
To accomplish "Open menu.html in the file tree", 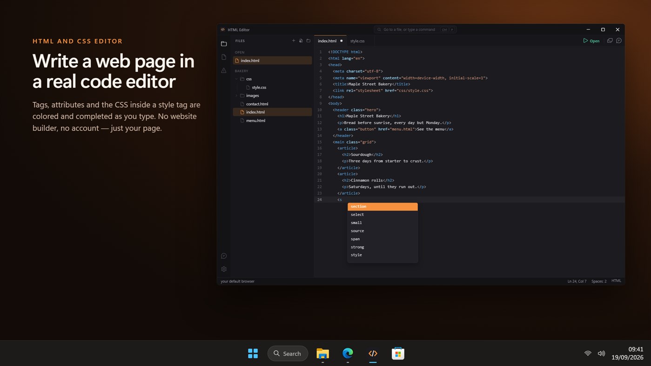I will point(272,120).
